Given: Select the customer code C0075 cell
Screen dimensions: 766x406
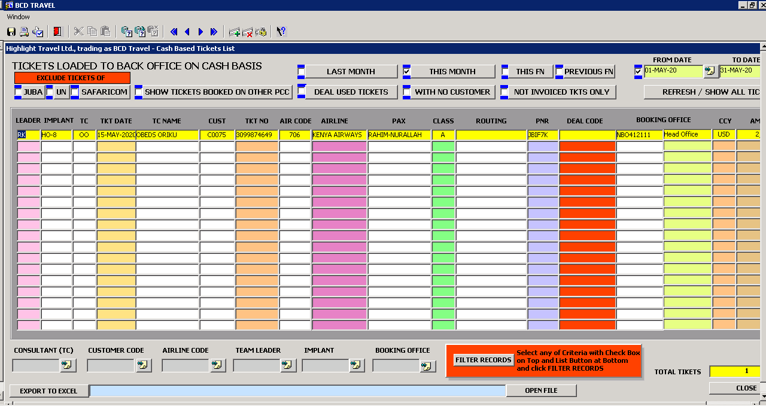Looking at the screenshot, I should pyautogui.click(x=217, y=135).
